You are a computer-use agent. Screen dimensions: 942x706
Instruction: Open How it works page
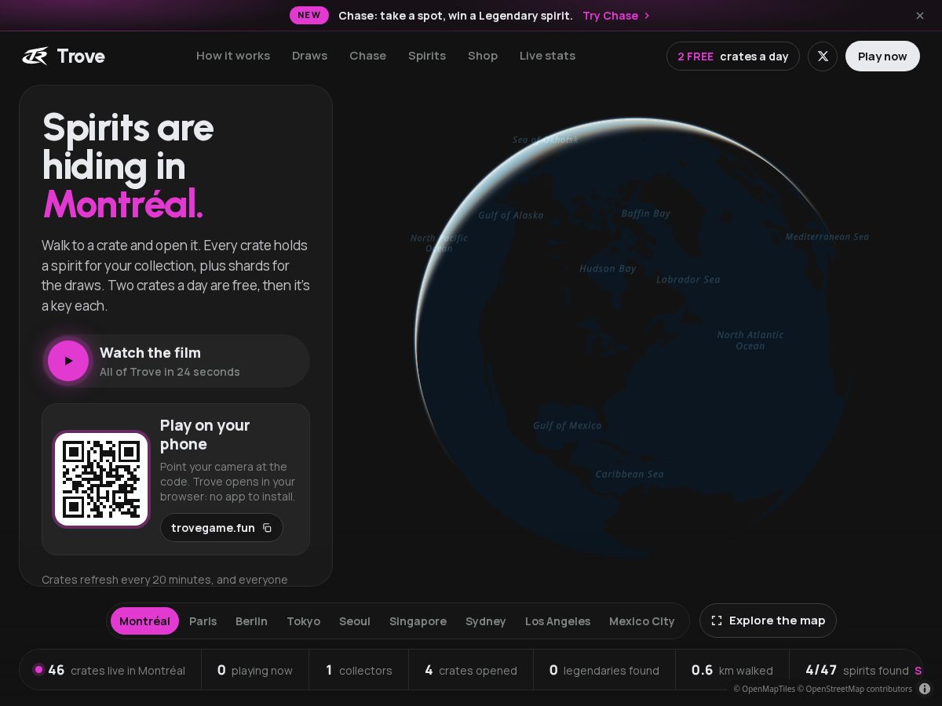233,56
